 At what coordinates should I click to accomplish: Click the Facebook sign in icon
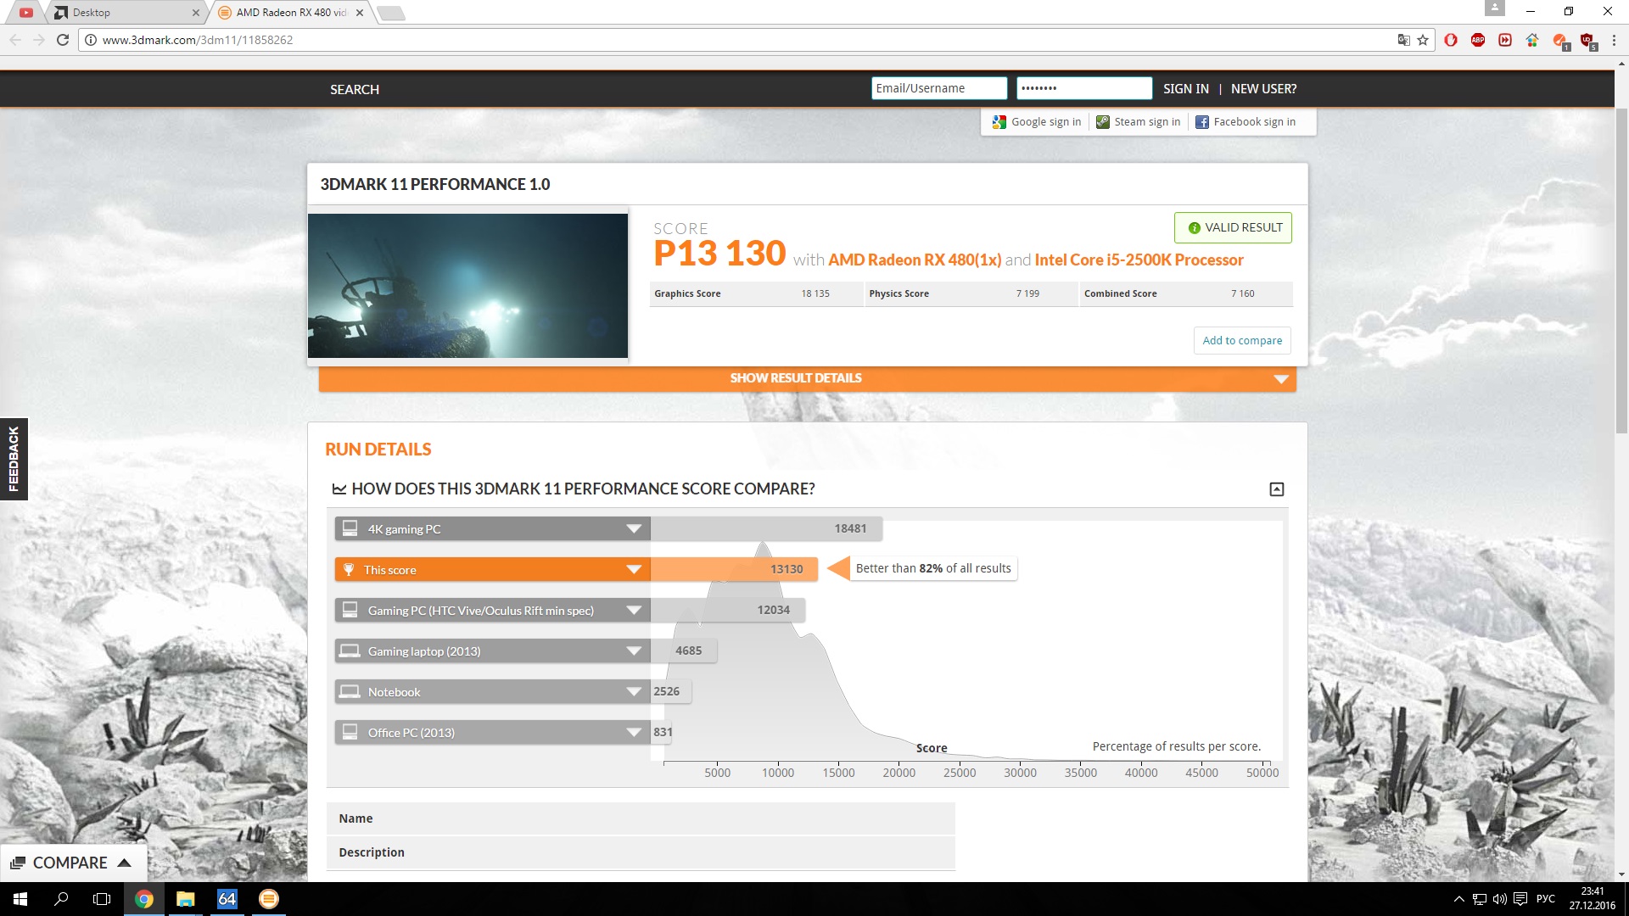click(x=1202, y=122)
